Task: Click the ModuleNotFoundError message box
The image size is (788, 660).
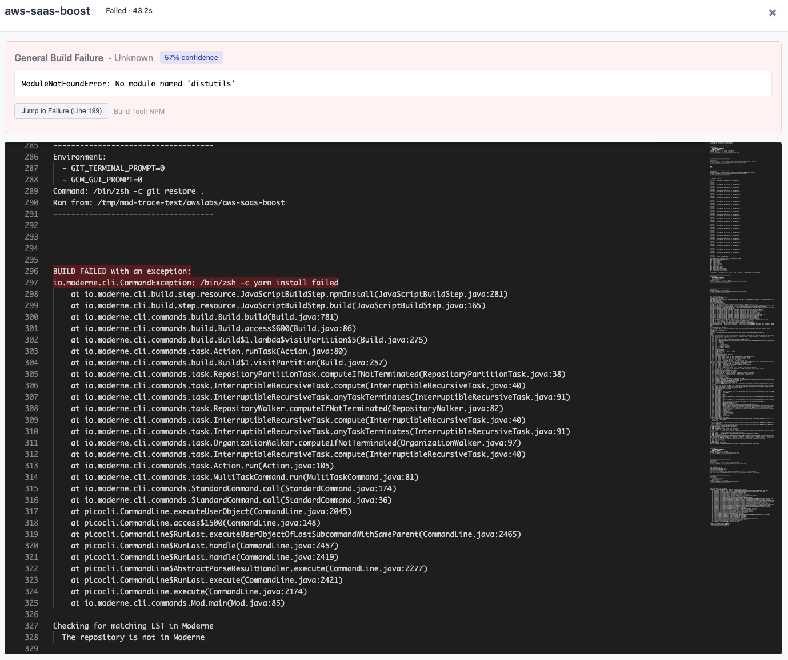Action: [x=393, y=84]
